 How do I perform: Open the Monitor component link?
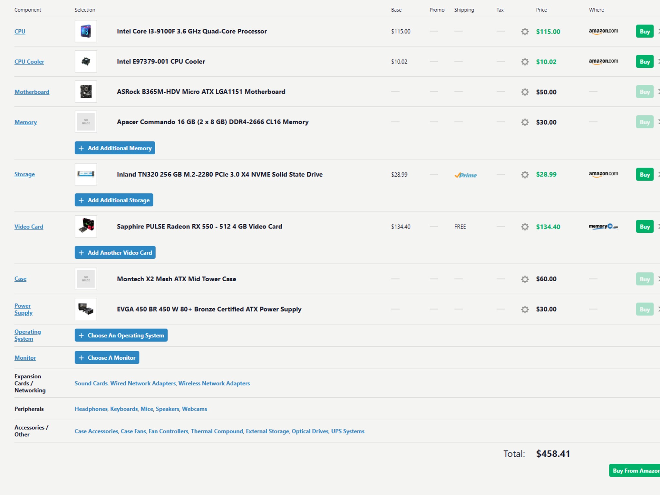point(25,358)
